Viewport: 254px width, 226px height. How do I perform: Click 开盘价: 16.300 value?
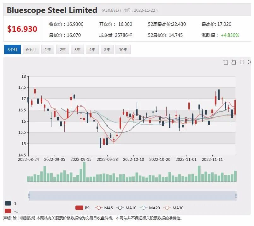click(116, 24)
